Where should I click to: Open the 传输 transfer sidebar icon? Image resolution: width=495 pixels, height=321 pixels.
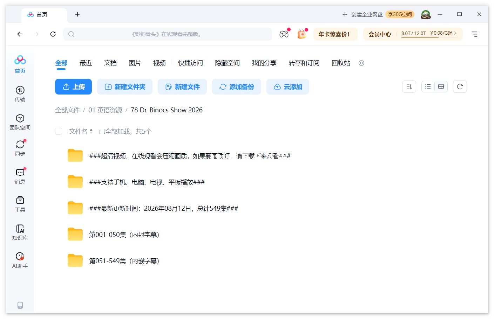[x=20, y=94]
